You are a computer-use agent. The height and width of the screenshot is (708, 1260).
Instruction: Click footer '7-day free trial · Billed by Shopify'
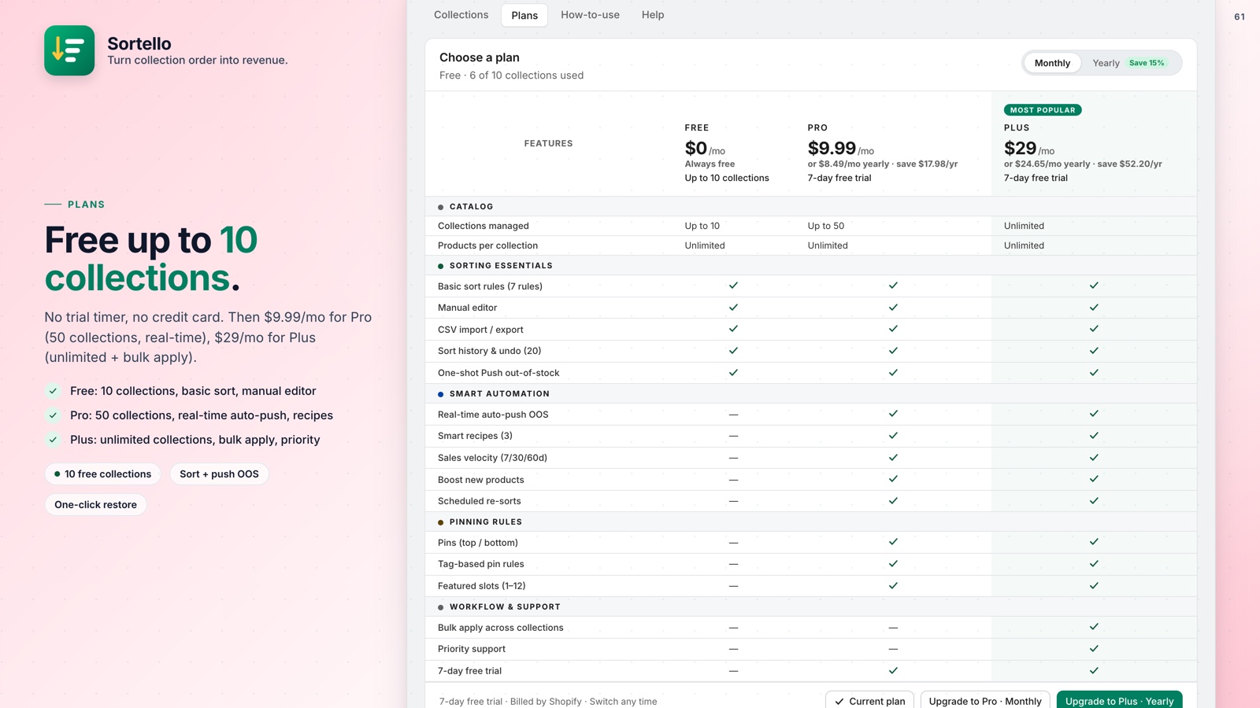[547, 702]
